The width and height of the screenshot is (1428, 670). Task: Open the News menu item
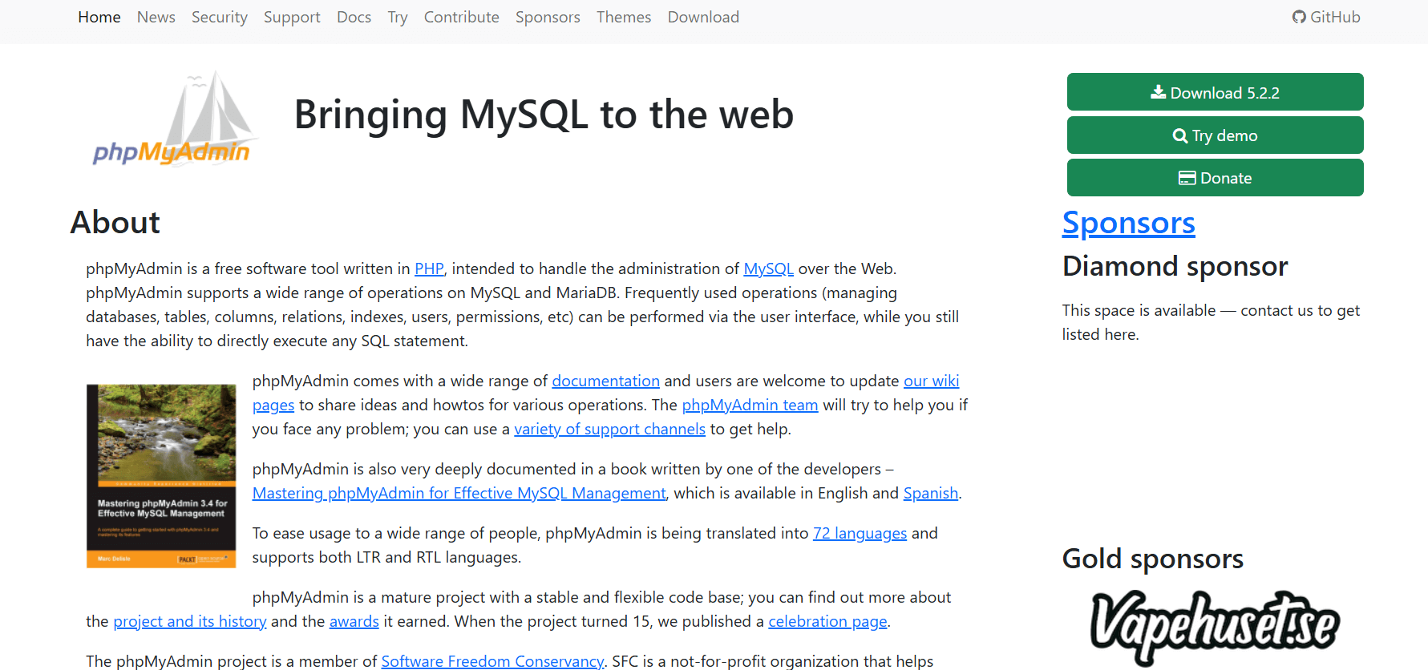click(x=156, y=17)
